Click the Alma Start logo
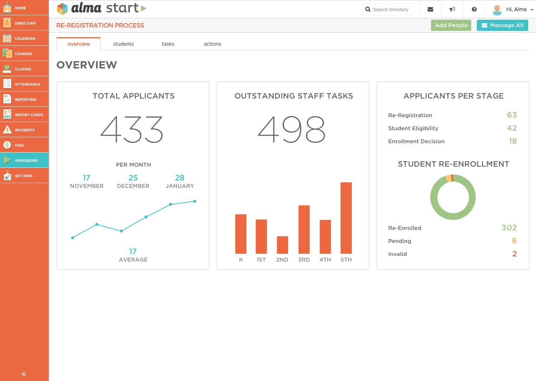Screen dimensions: 536x381 click(101, 8)
